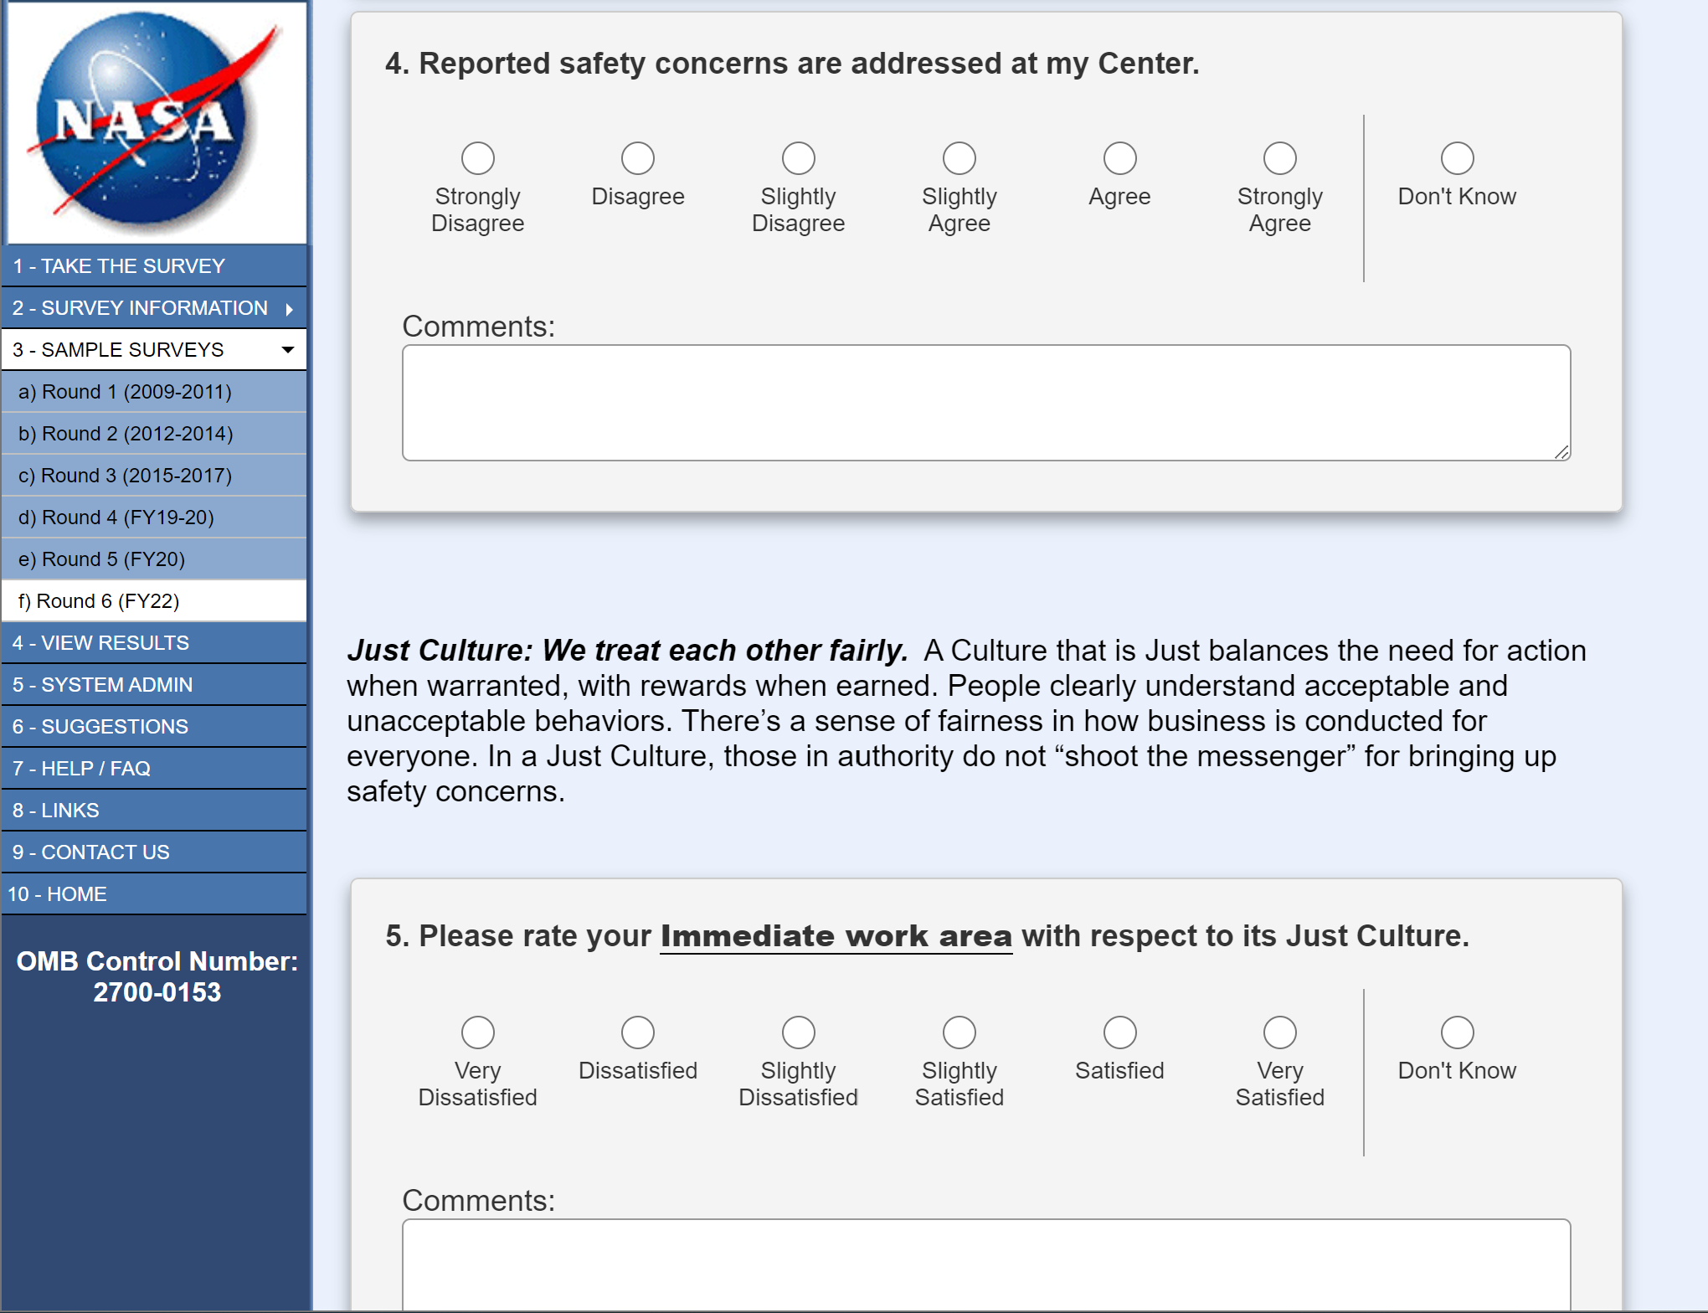Choose Satisfied for question 5
1708x1313 pixels.
(x=1119, y=1032)
